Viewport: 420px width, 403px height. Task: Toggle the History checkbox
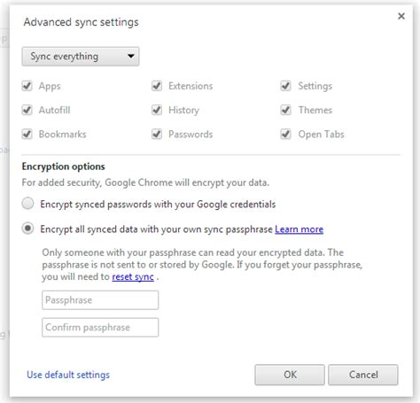click(157, 110)
